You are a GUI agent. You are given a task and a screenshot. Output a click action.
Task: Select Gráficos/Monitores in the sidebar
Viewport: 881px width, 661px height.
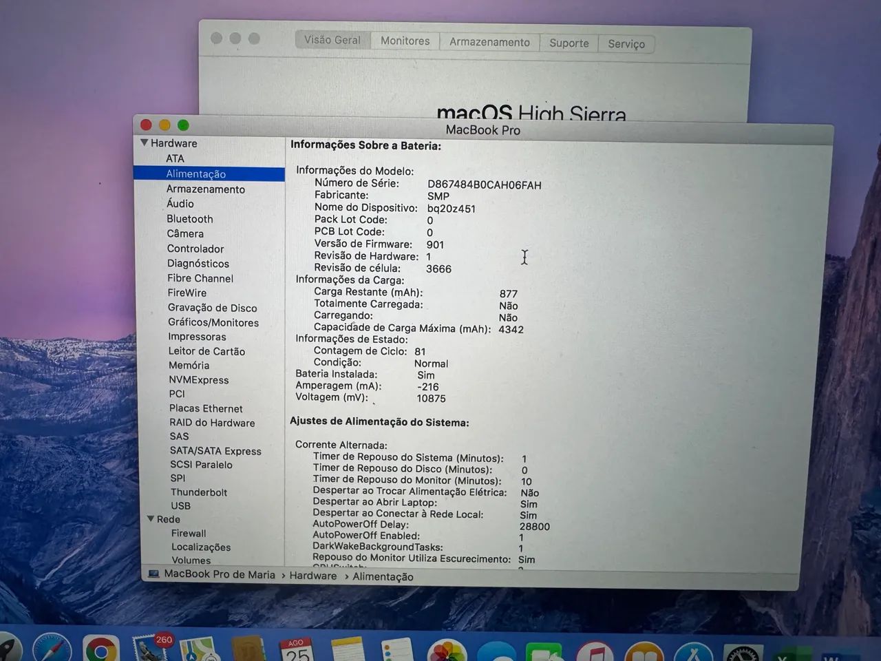[213, 322]
